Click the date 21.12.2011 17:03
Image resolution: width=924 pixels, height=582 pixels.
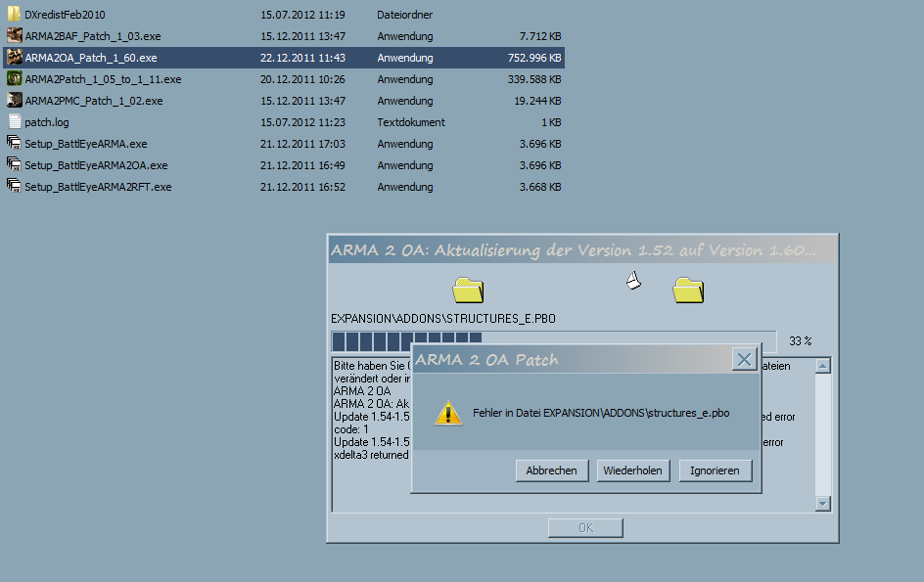(x=302, y=144)
